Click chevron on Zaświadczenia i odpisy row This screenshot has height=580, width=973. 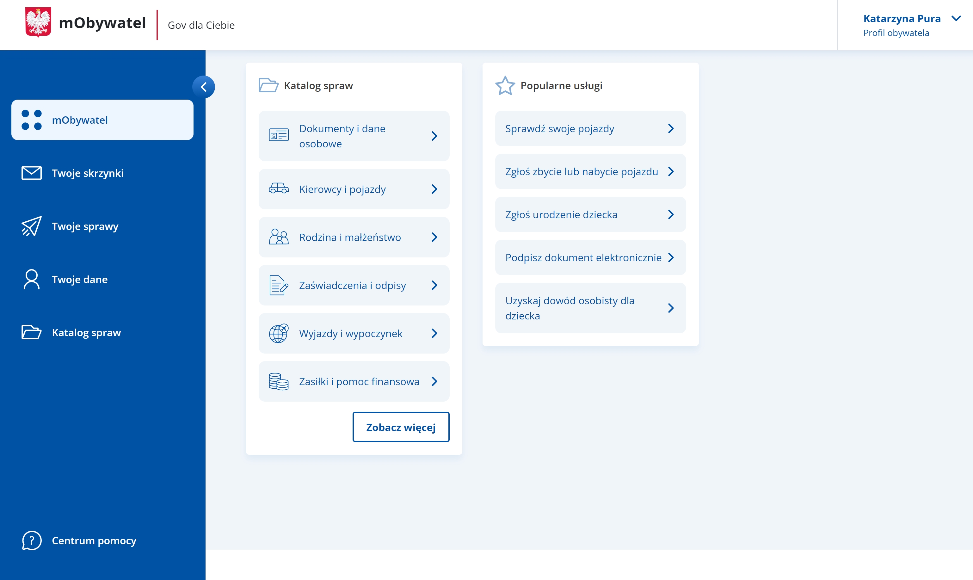pos(434,285)
